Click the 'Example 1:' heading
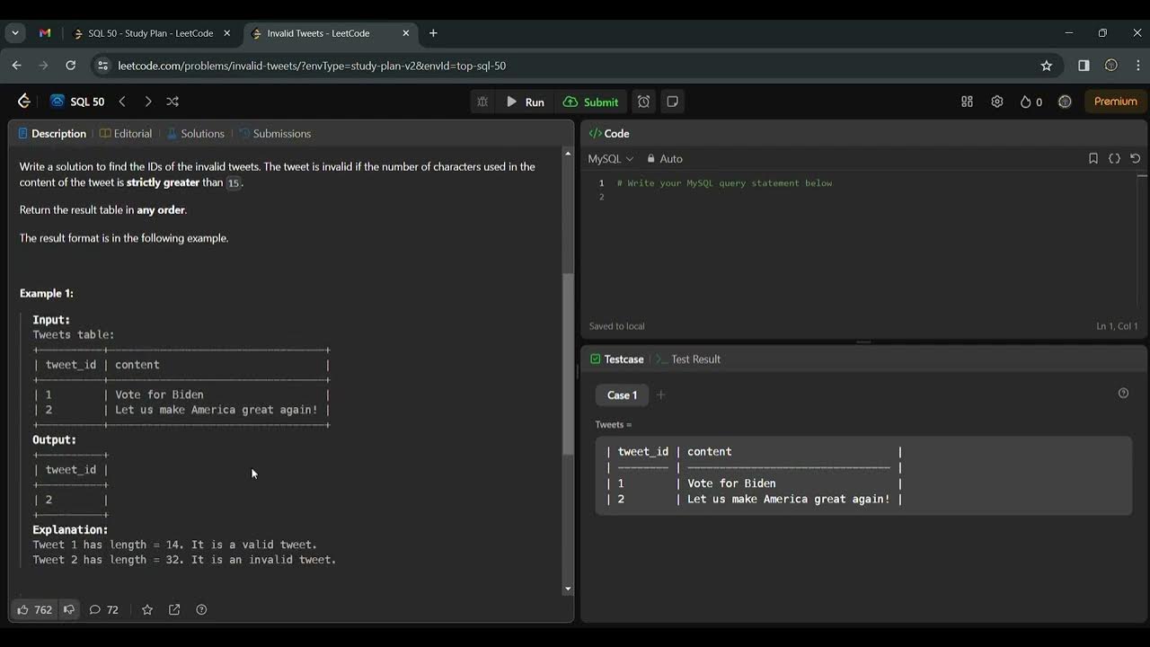 click(47, 294)
